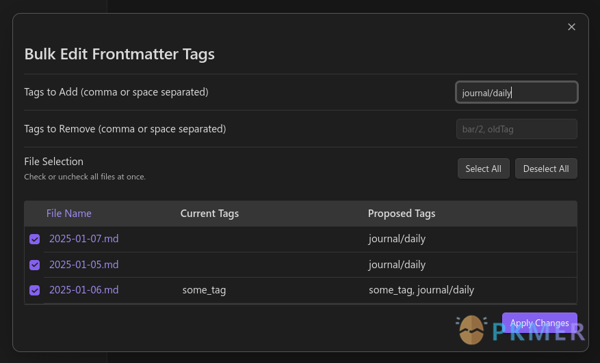Click the Select All button
Image resolution: width=600 pixels, height=363 pixels.
(483, 169)
